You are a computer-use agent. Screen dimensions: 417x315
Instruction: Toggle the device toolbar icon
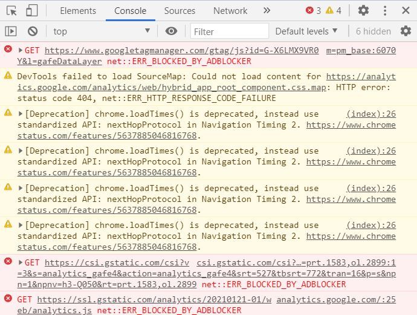tap(31, 11)
